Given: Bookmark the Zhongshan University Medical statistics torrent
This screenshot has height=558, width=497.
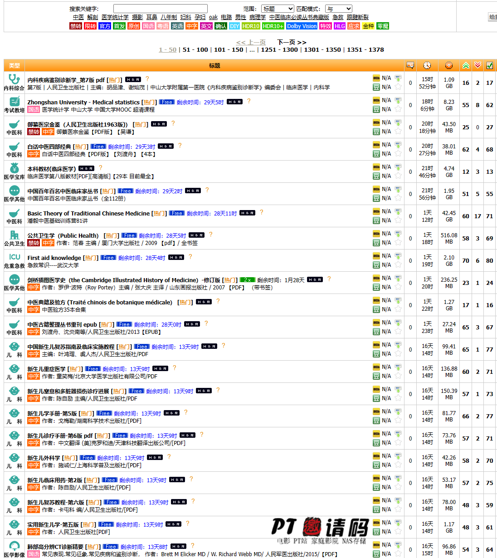Looking at the screenshot, I should (x=398, y=109).
